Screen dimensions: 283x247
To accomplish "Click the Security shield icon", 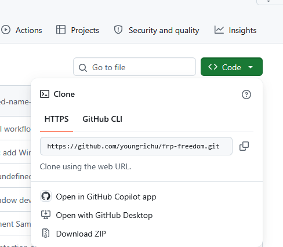I will pyautogui.click(x=118, y=30).
